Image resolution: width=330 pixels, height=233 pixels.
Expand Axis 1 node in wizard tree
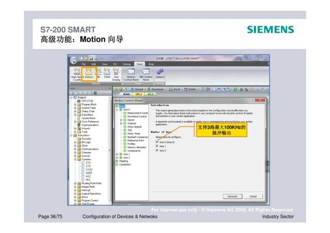[x=117, y=154]
